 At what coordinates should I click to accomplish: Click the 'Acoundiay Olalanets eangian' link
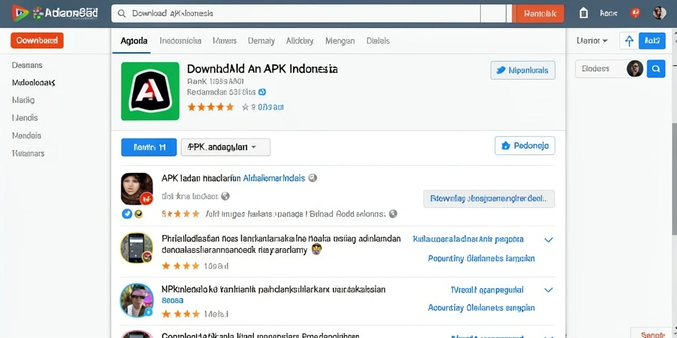point(481,308)
